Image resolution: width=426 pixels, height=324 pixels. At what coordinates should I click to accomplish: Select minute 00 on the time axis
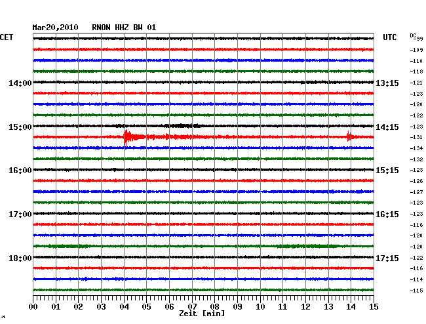point(33,307)
